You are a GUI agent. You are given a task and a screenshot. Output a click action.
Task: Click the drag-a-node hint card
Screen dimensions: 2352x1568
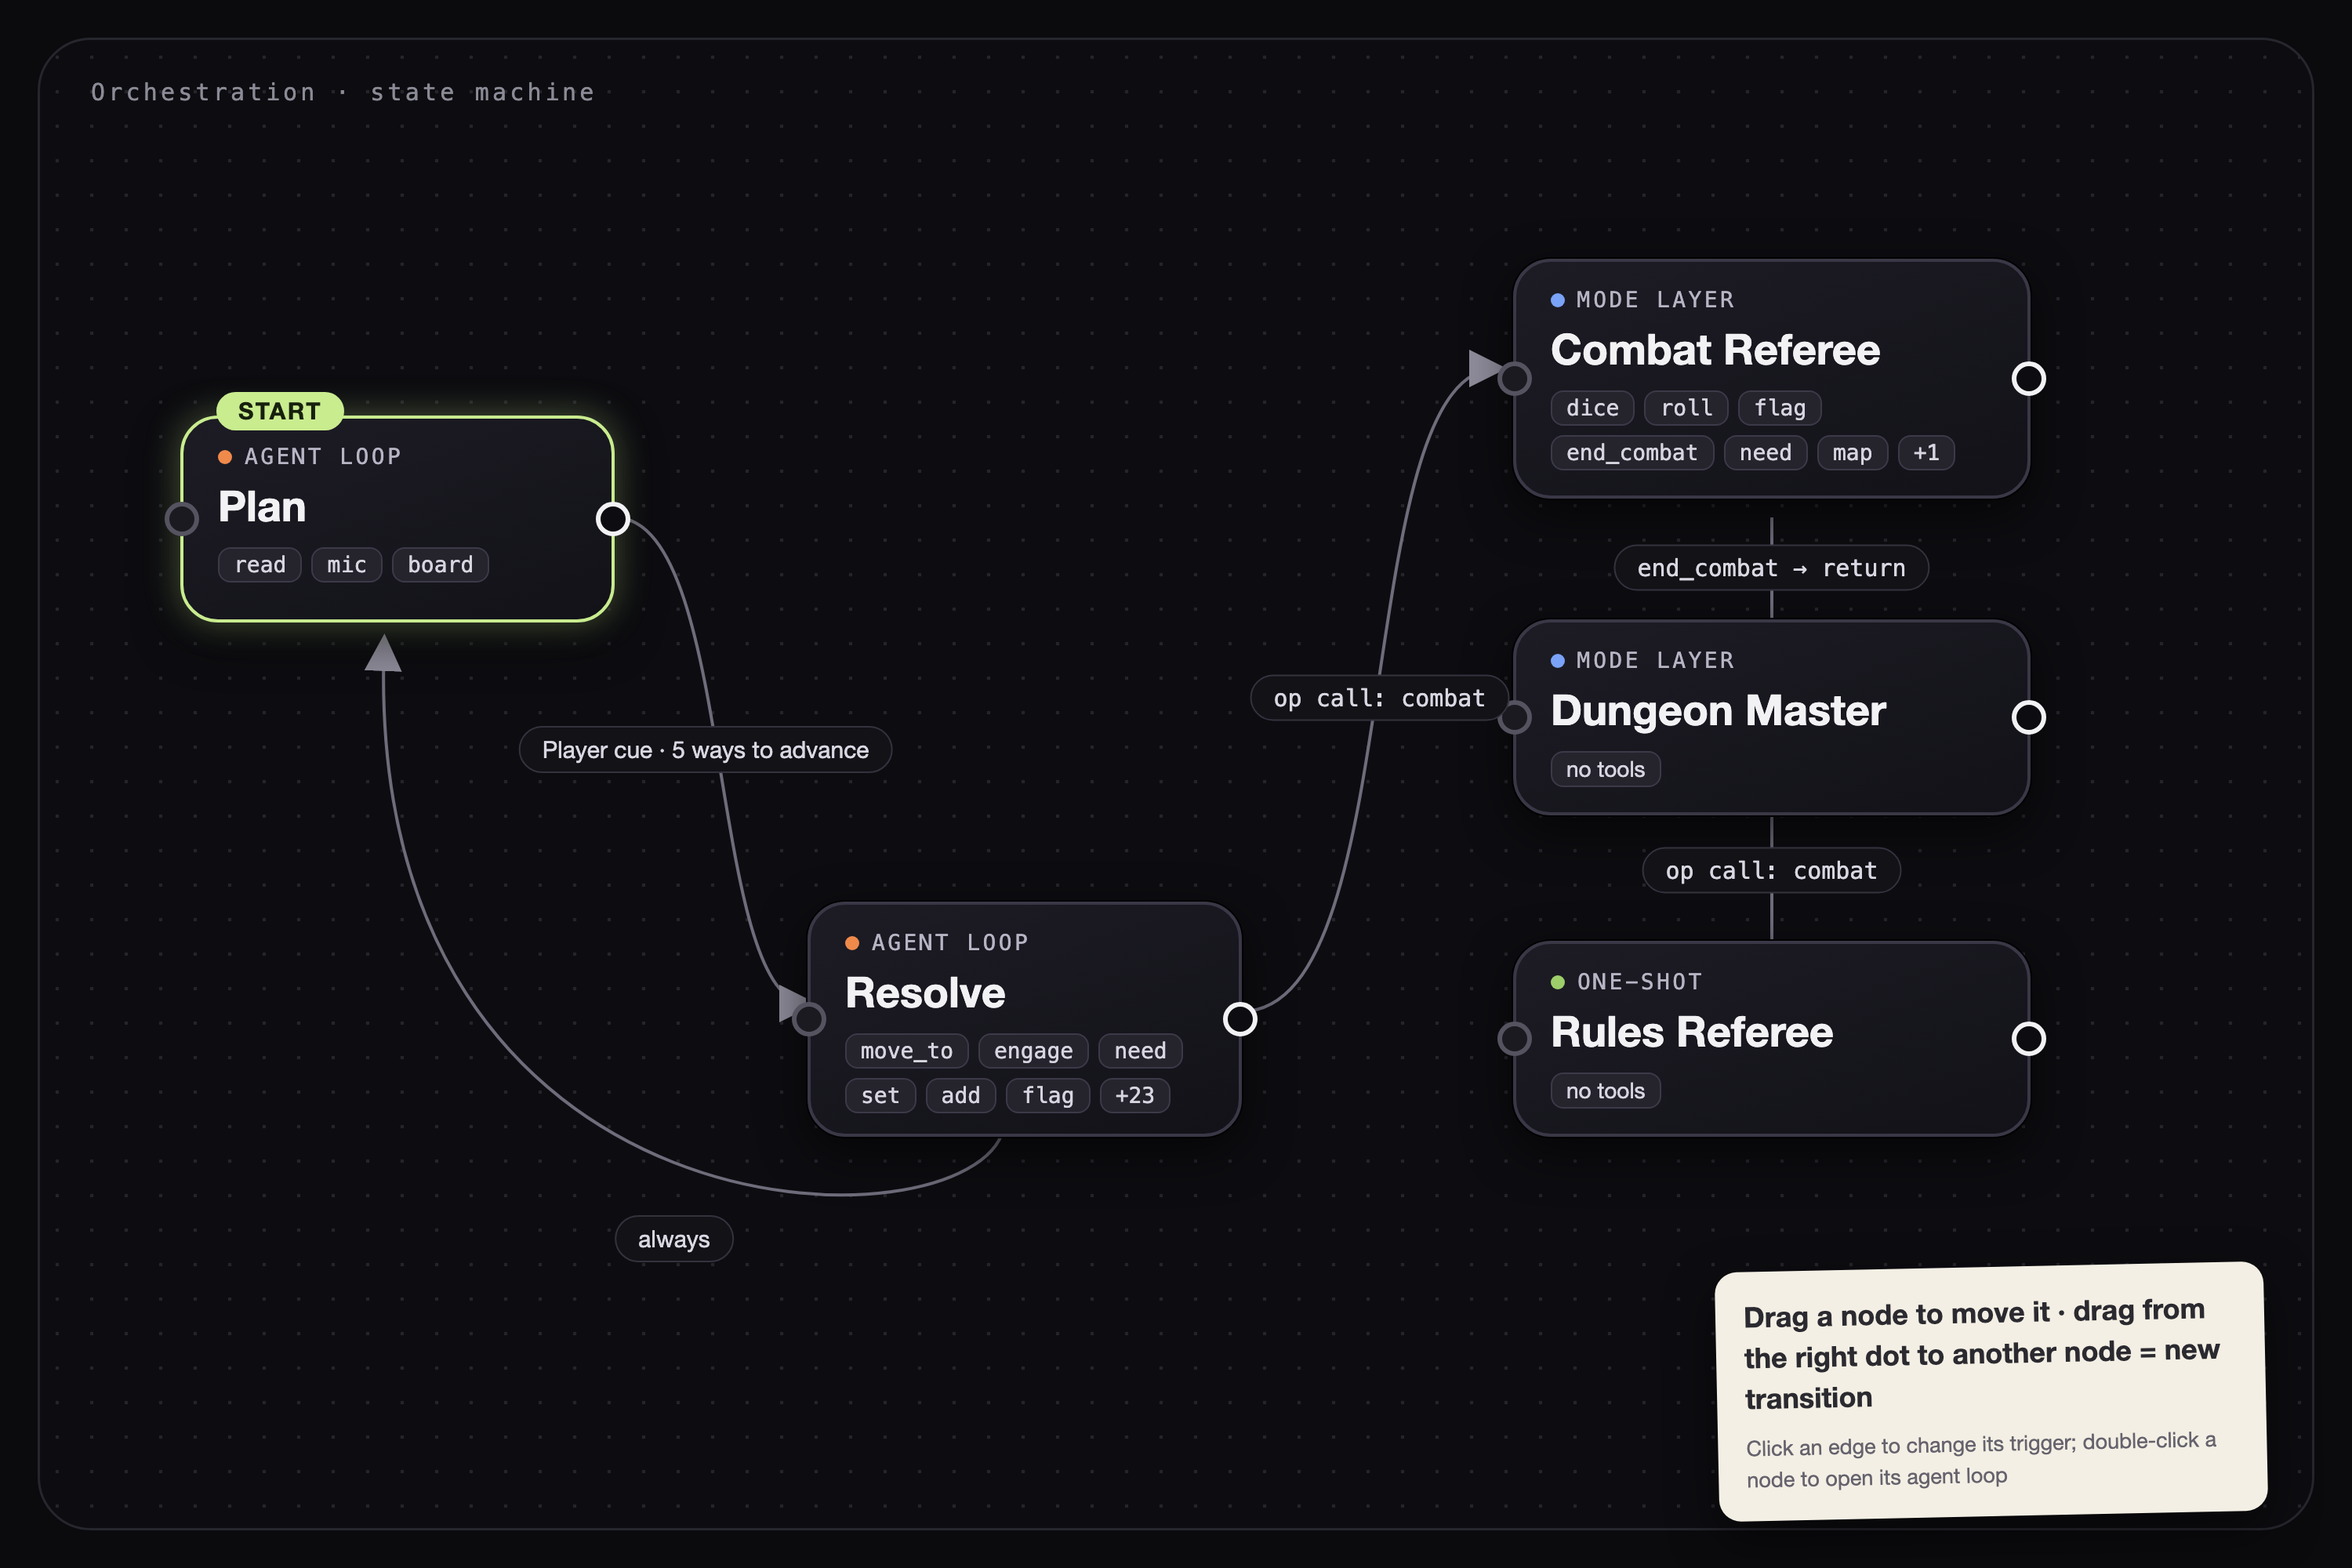click(1991, 1391)
